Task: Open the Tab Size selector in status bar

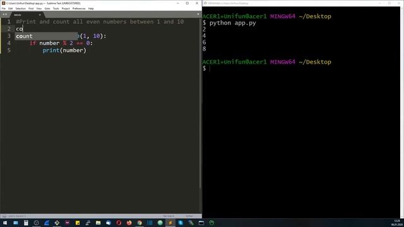Action: (169, 216)
